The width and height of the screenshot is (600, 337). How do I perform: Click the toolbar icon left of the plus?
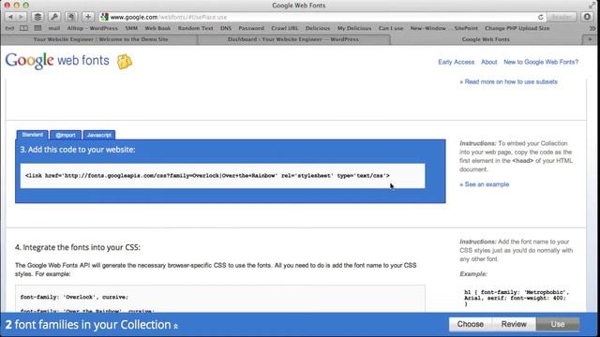click(71, 17)
